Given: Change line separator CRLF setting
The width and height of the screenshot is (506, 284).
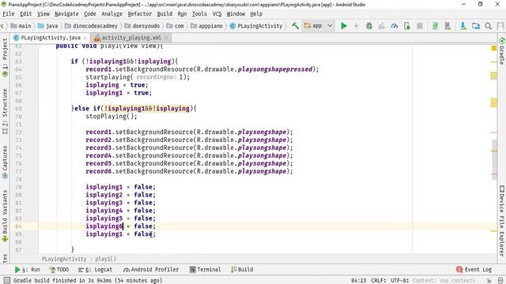Looking at the screenshot, I should coord(379,281).
